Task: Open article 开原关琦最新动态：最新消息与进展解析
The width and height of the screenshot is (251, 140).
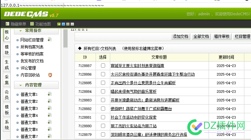Action: 145,100
